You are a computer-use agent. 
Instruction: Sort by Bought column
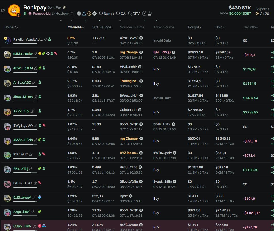pos(194,27)
